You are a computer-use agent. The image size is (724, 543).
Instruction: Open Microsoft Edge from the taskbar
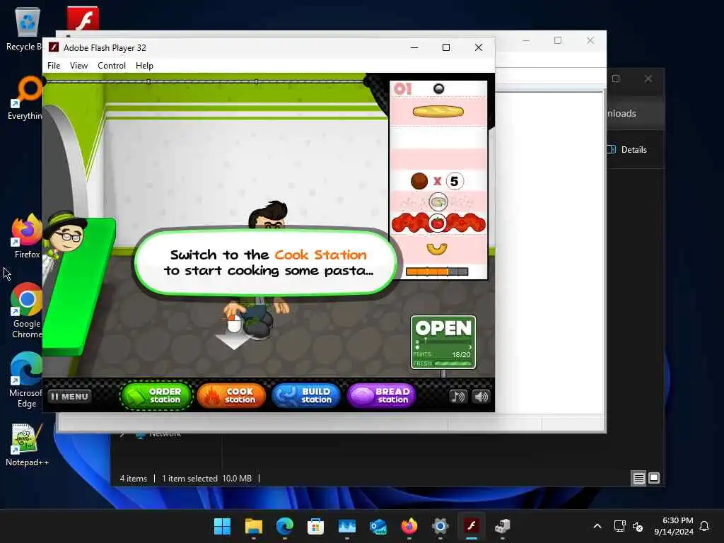284,526
